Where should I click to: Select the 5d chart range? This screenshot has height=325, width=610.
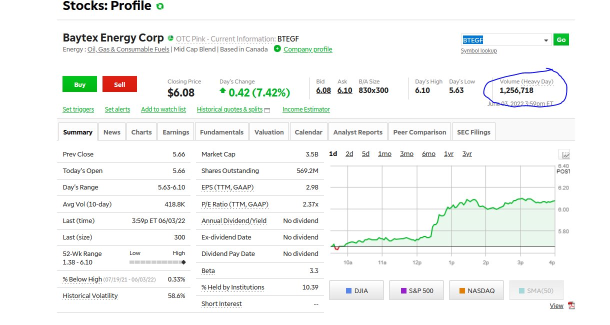pyautogui.click(x=365, y=154)
